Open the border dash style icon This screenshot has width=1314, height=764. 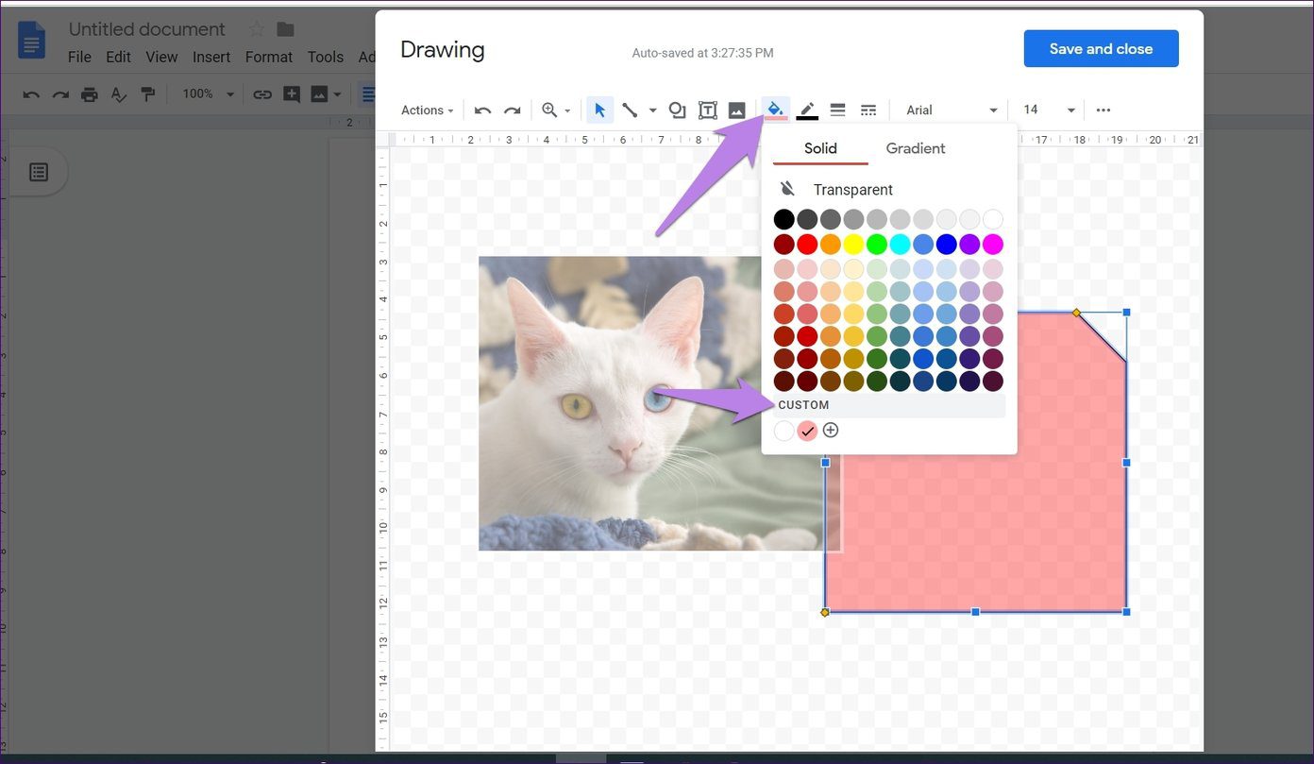pos(868,110)
